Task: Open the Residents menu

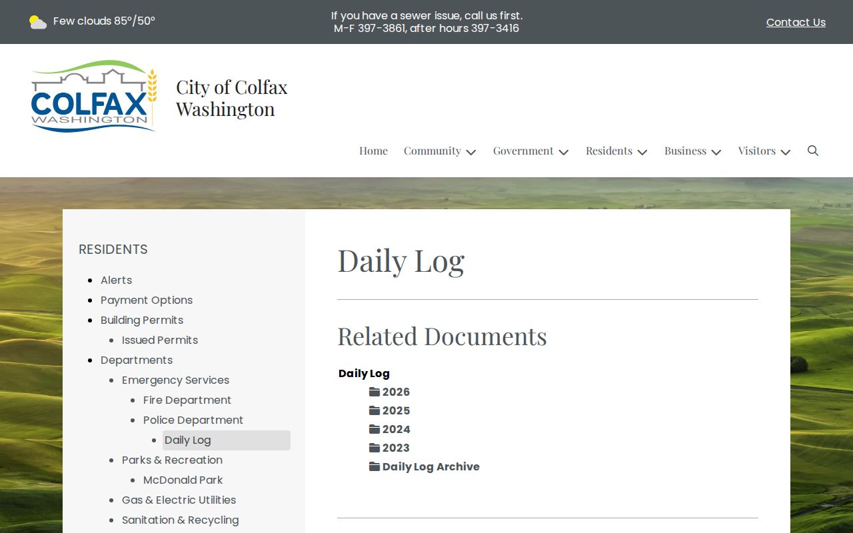Action: coord(609,151)
